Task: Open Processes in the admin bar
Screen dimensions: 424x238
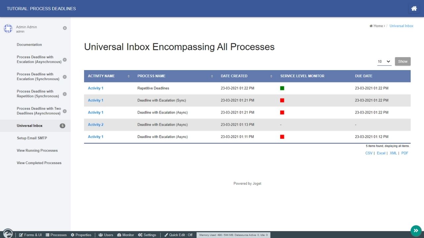Action: click(x=56, y=235)
